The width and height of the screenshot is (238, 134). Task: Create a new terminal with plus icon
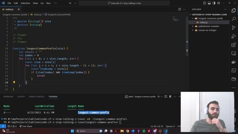[x=158, y=96]
